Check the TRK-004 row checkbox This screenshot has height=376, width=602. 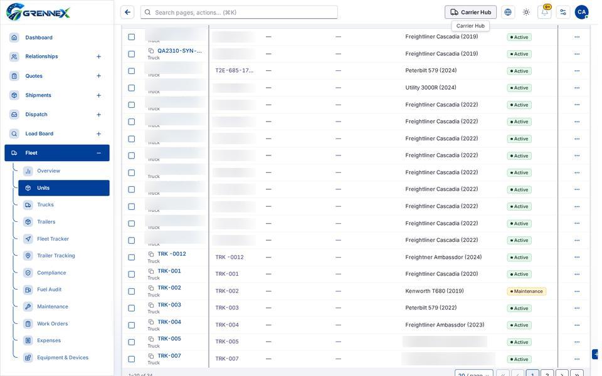point(131,325)
